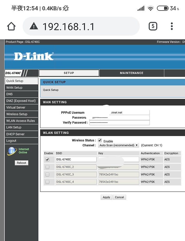Click WPA2-PSK in the DSL-6740C row
This screenshot has height=241, width=185.
tap(148, 159)
